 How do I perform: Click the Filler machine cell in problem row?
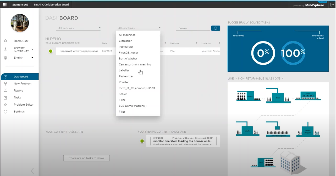tap(173, 51)
